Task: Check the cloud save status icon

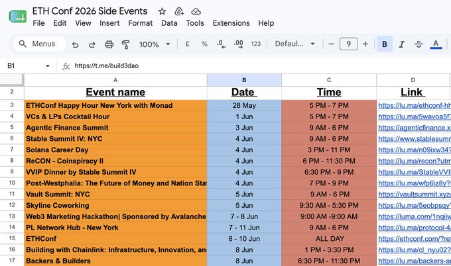Action: (196, 11)
